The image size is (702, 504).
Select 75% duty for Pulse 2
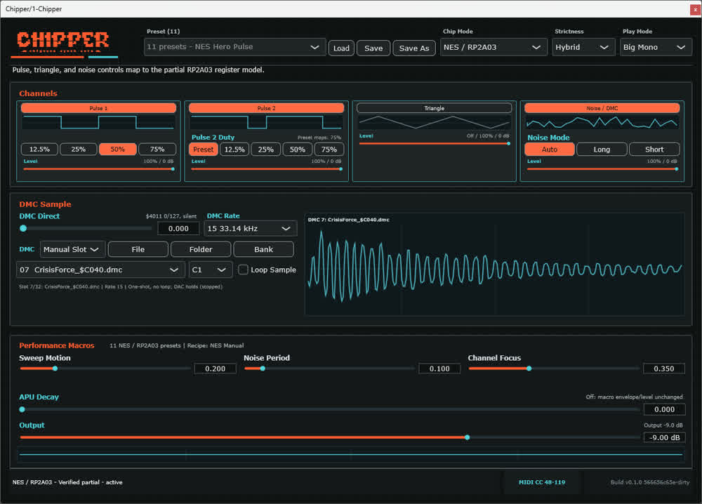click(x=329, y=150)
